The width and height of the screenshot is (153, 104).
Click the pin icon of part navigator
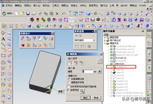143,31
